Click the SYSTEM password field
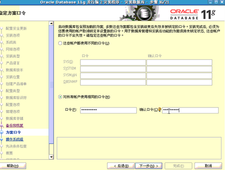 (113, 69)
